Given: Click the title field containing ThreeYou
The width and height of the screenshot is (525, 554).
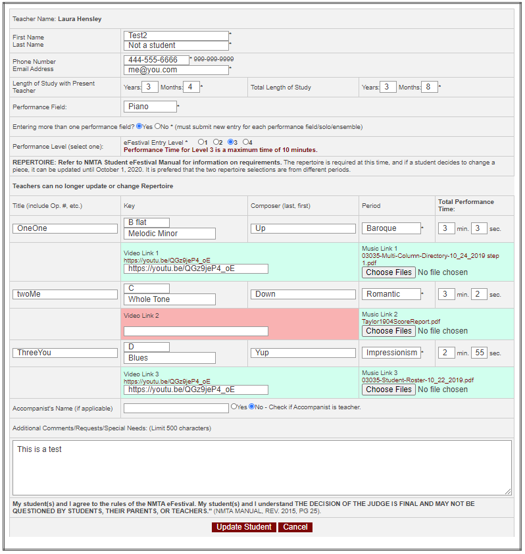Looking at the screenshot, I should 65,353.
